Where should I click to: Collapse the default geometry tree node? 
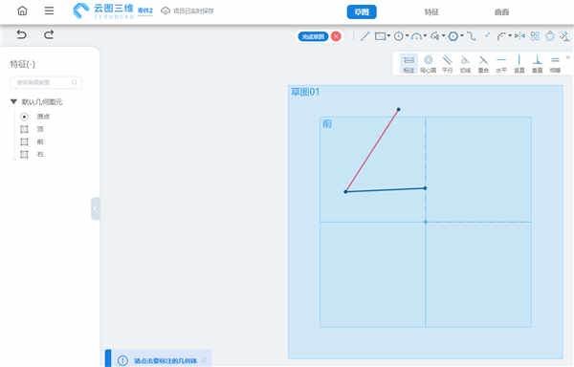(14, 101)
